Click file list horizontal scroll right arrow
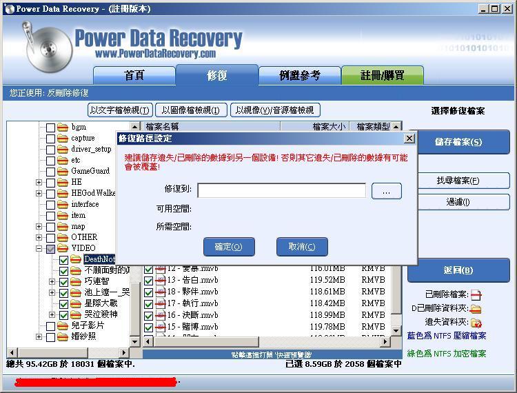Image resolution: width=517 pixels, height=393 pixels. (385, 341)
